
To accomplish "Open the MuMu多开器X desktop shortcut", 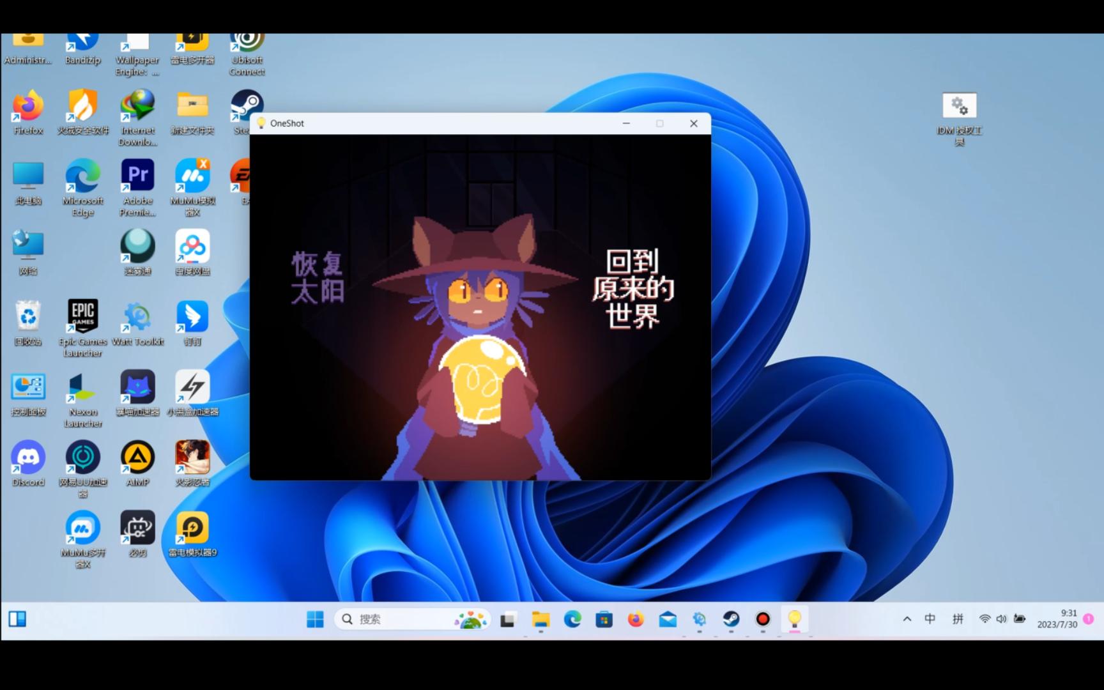I will coord(83,540).
